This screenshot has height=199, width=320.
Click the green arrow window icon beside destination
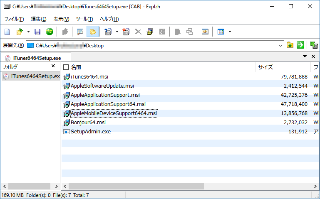pos(314,45)
